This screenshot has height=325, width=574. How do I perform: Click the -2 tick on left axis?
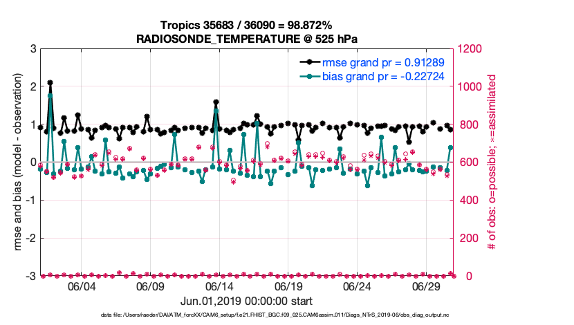[x=30, y=239]
